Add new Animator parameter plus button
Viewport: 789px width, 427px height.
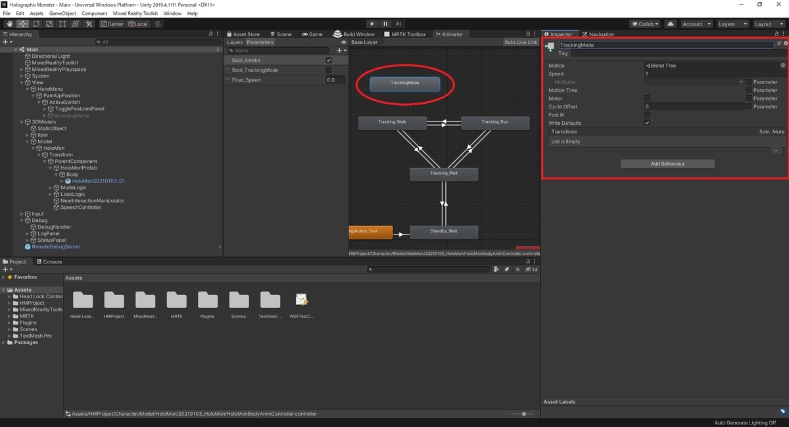tap(341, 51)
